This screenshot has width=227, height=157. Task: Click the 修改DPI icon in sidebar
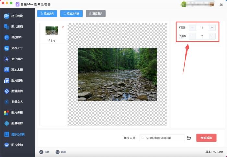point(7,37)
